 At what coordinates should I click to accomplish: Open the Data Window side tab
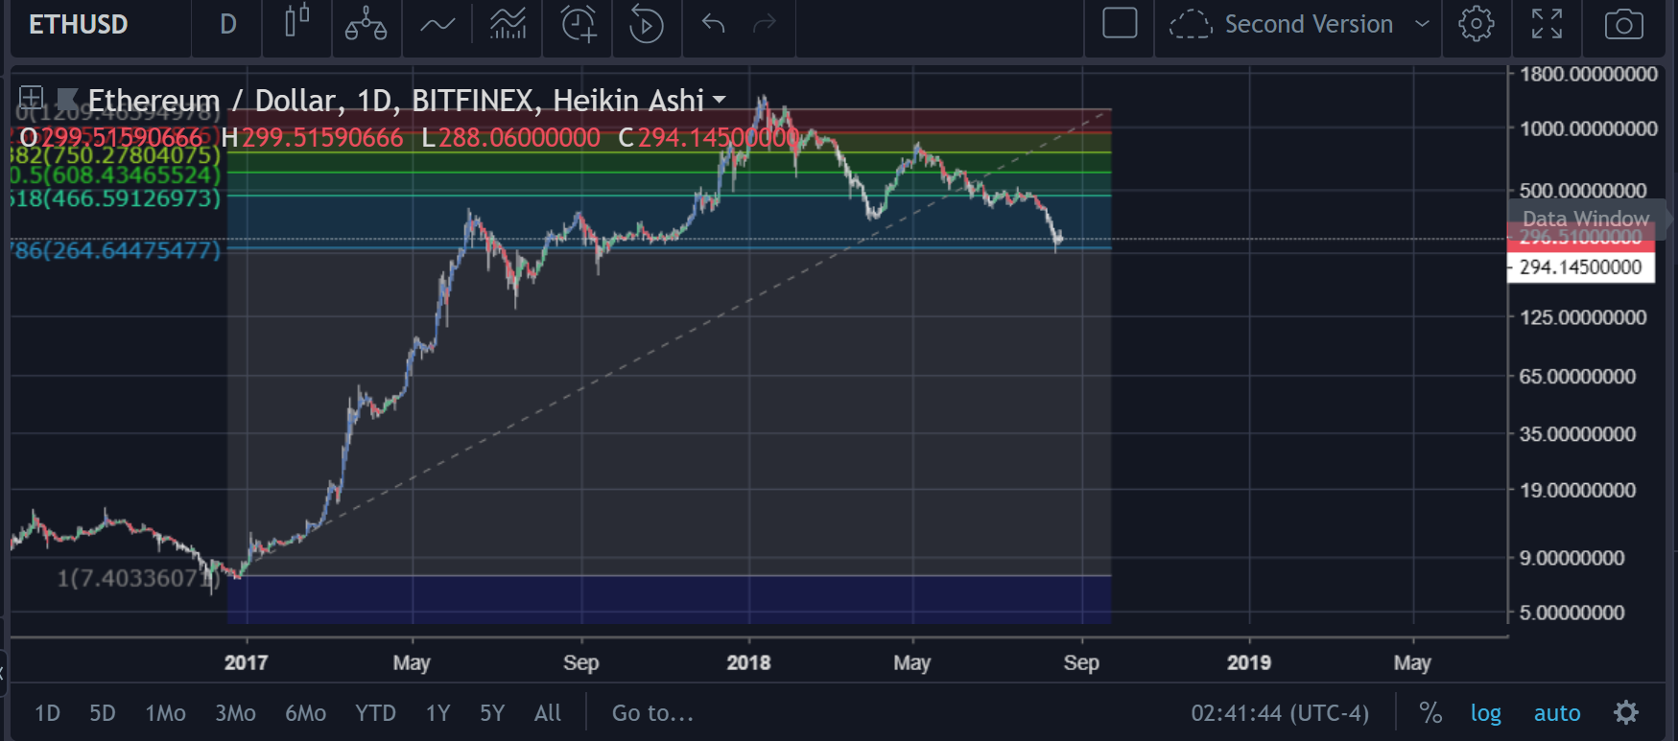1586,219
